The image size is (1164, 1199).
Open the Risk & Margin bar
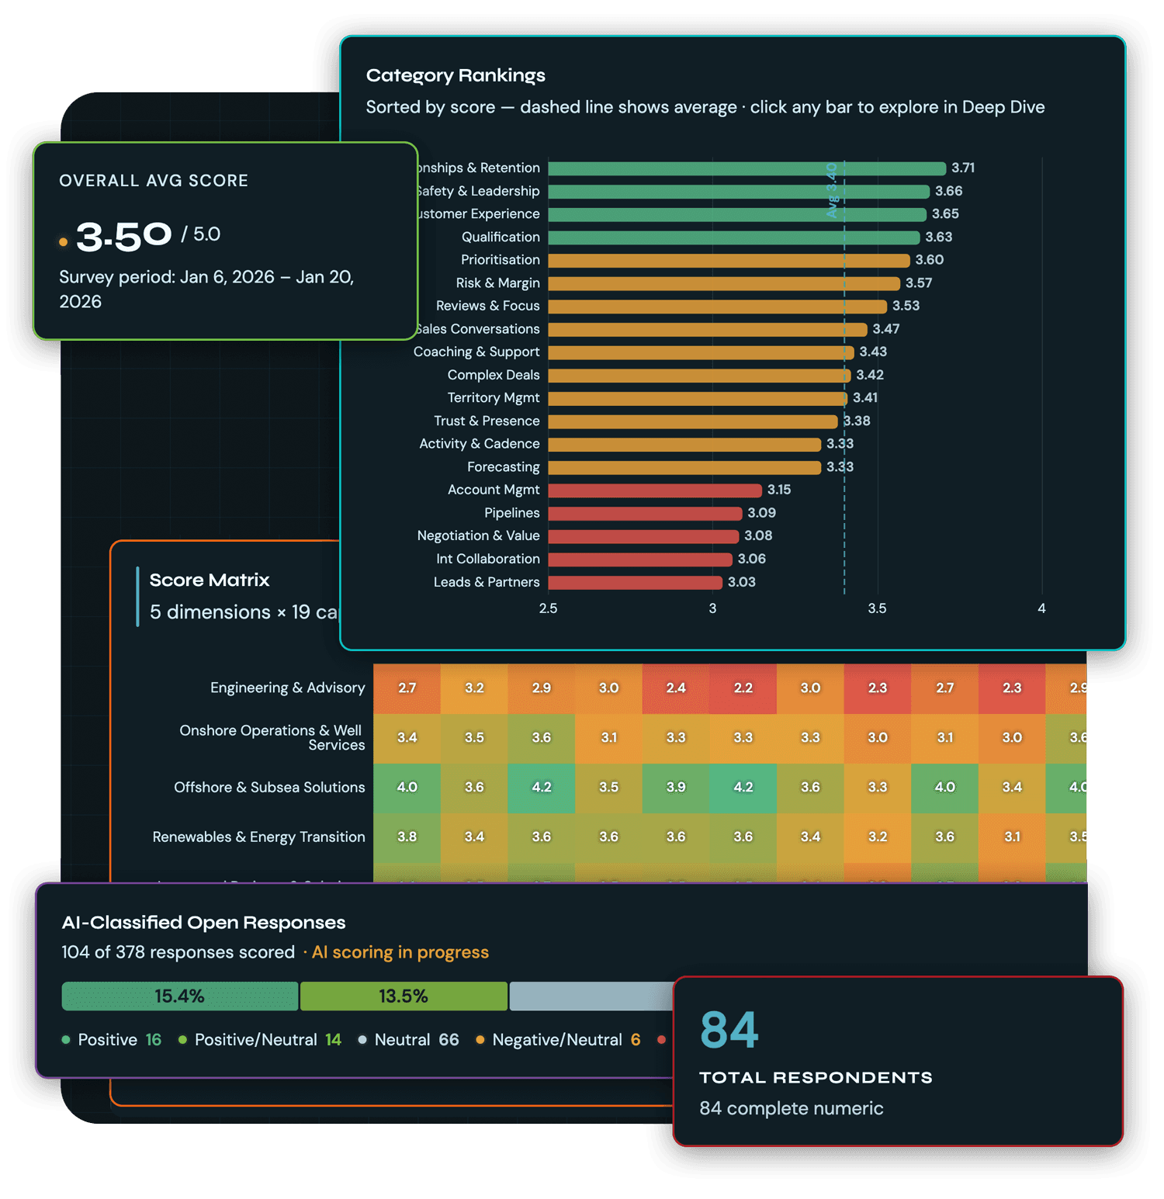point(724,283)
